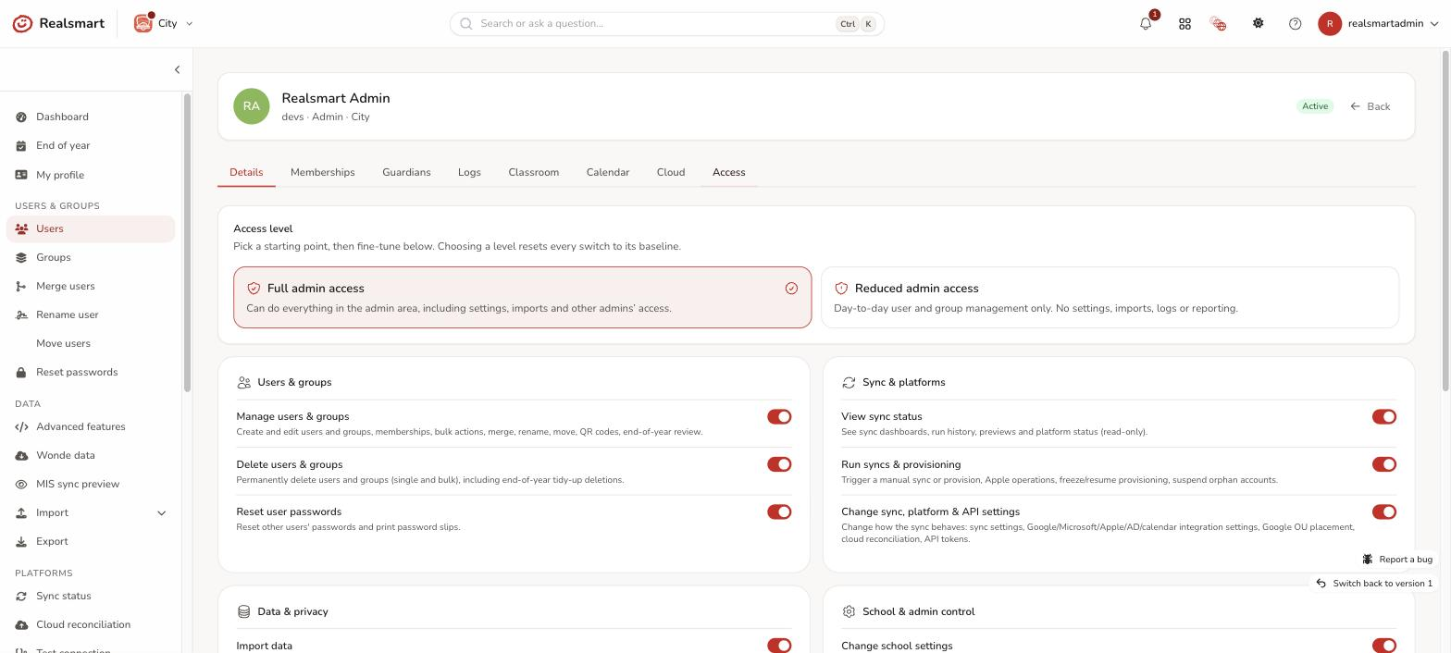
Task: Click the Advanced features code icon
Action: point(21,426)
